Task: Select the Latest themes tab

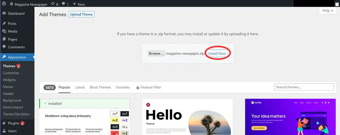Action: [x=80, y=87]
